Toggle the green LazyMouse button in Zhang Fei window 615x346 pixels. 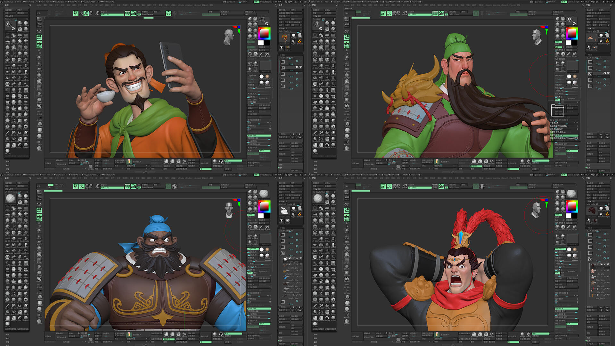click(x=252, y=249)
